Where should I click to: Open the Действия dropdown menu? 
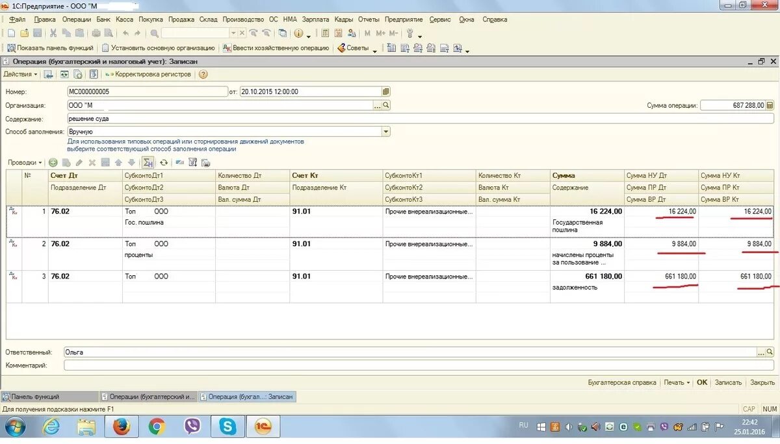coord(20,74)
